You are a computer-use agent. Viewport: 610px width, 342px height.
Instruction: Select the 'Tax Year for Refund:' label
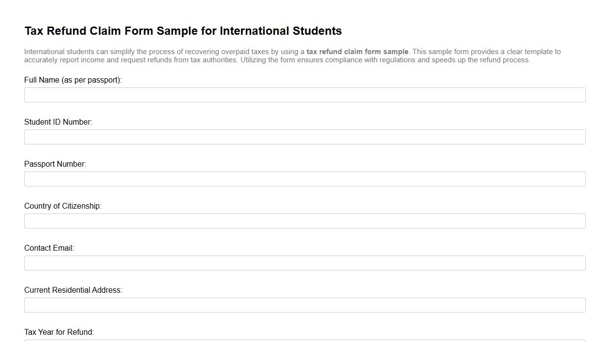click(59, 332)
